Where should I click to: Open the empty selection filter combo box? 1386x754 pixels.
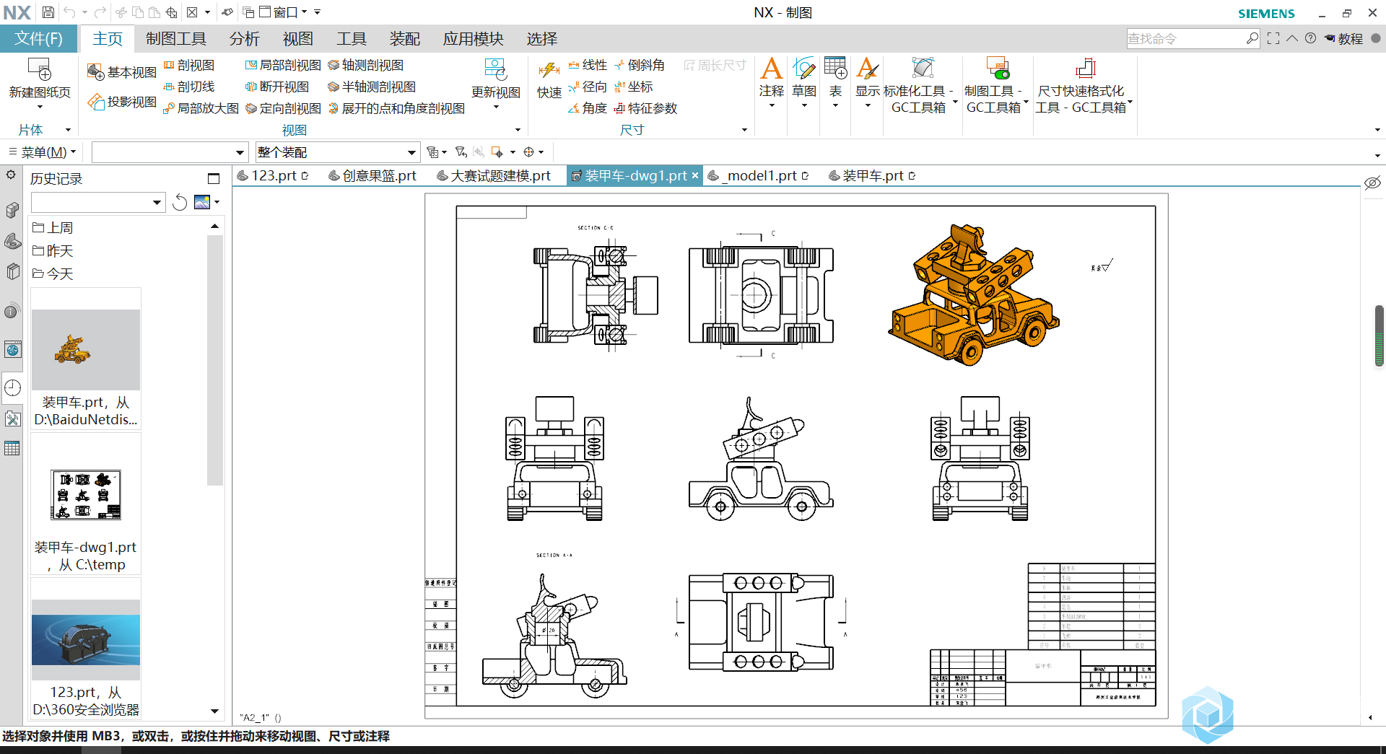tap(170, 152)
